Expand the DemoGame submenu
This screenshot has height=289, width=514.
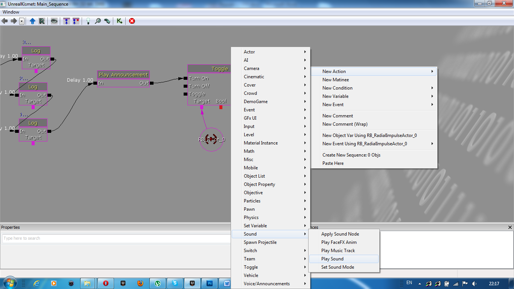point(271,102)
